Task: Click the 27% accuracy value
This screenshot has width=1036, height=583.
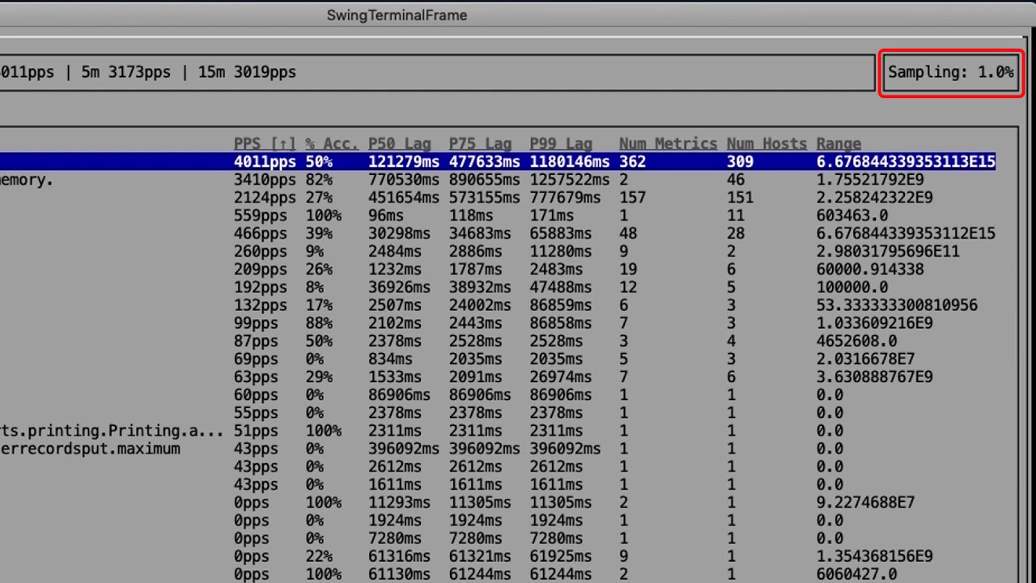Action: [x=319, y=198]
